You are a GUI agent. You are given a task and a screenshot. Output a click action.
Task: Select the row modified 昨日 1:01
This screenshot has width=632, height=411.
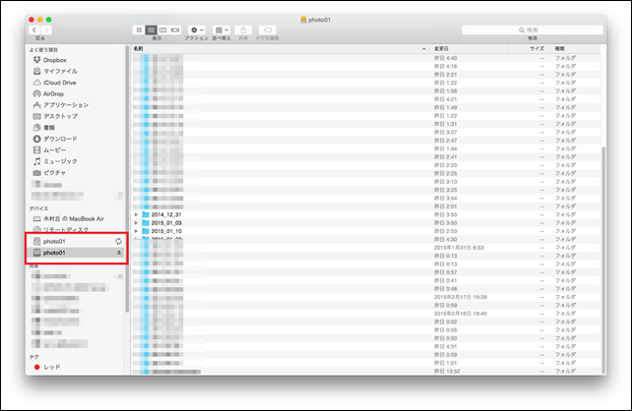[x=365, y=363]
